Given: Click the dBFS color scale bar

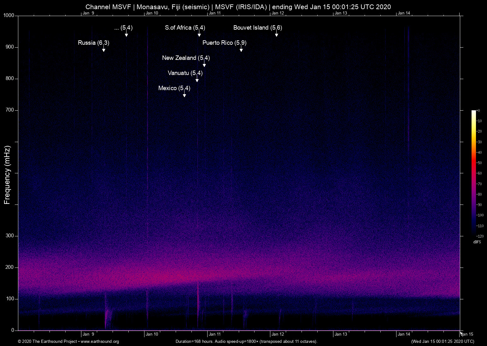Looking at the screenshot, I should point(473,173).
